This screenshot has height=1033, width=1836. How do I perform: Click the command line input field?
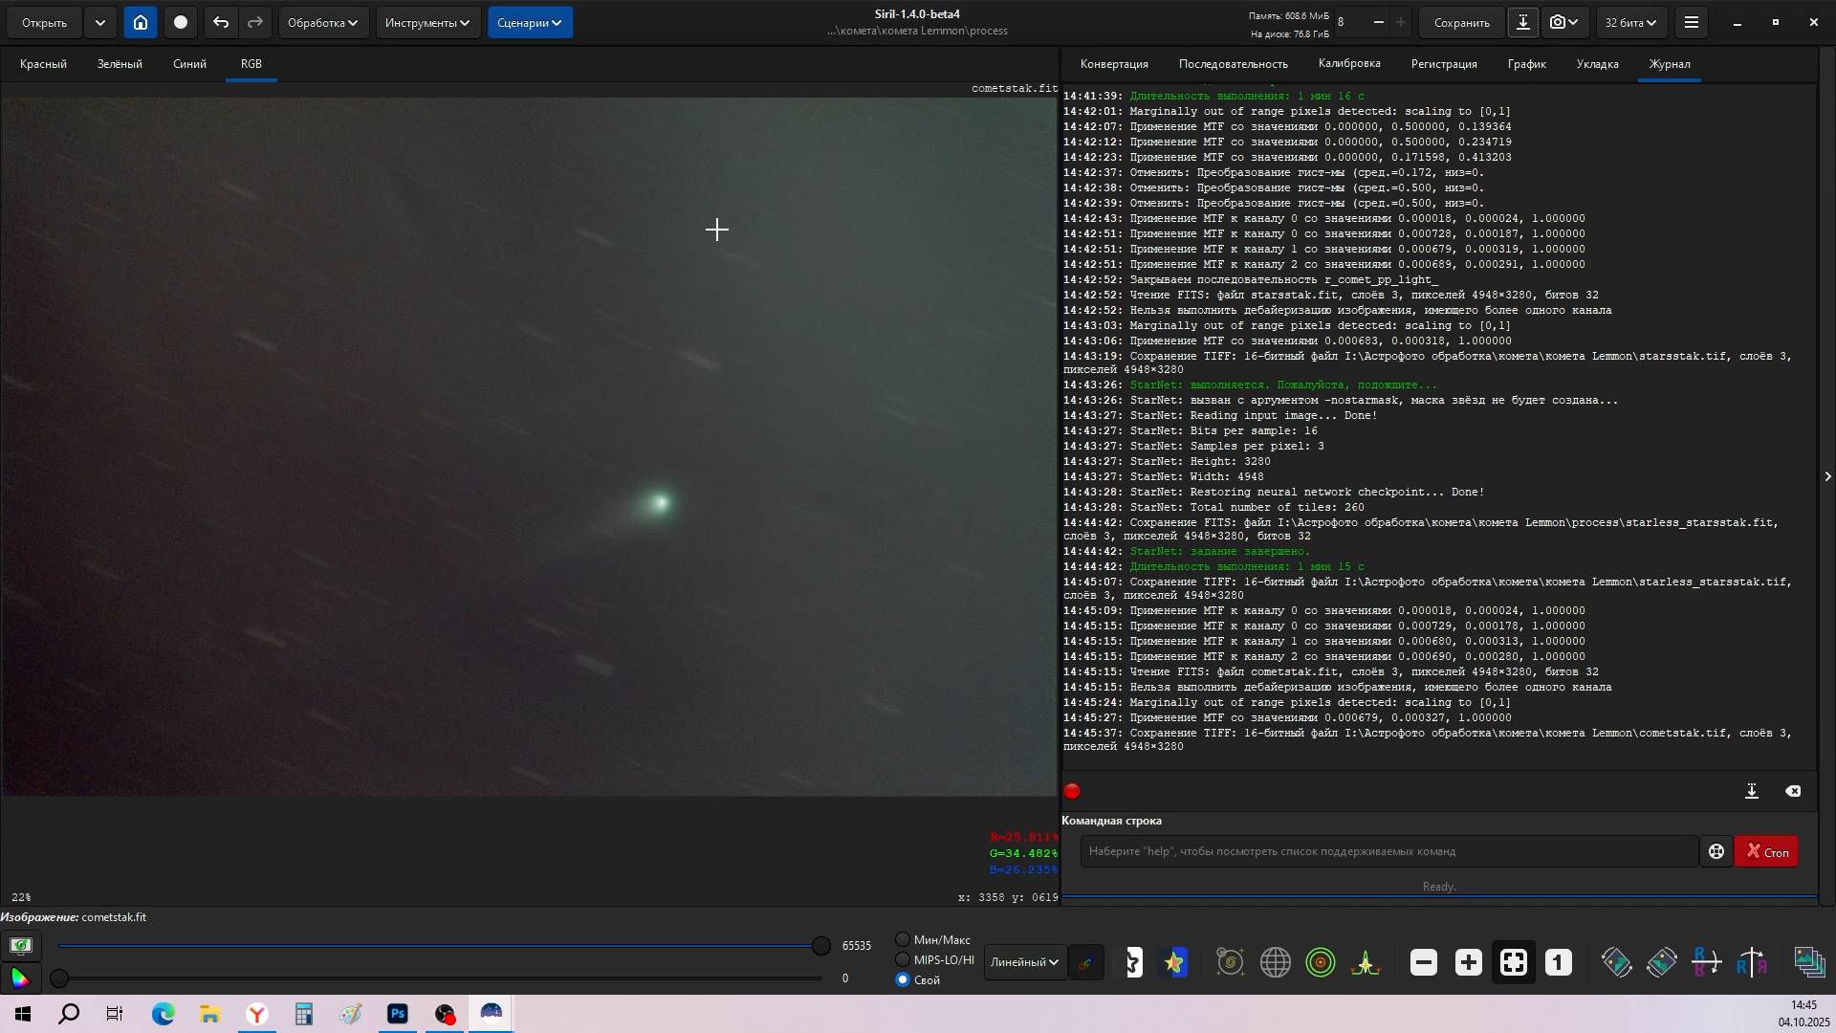pos(1388,851)
